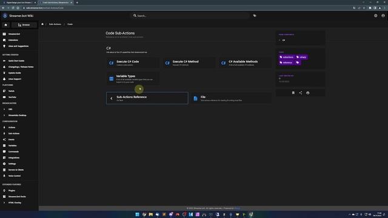Jump to C# in page contents
Image resolution: width=388 pixels, height=218 pixels.
pos(284,40)
